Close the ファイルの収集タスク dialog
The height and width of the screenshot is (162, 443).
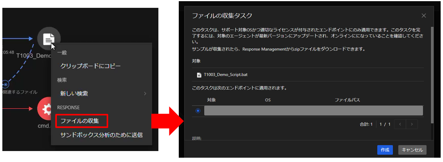[423, 16]
